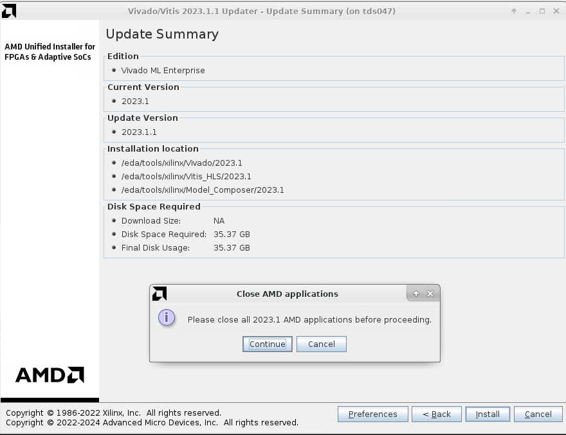Close the 'Close AMD applications' dialog with X

[430, 294]
